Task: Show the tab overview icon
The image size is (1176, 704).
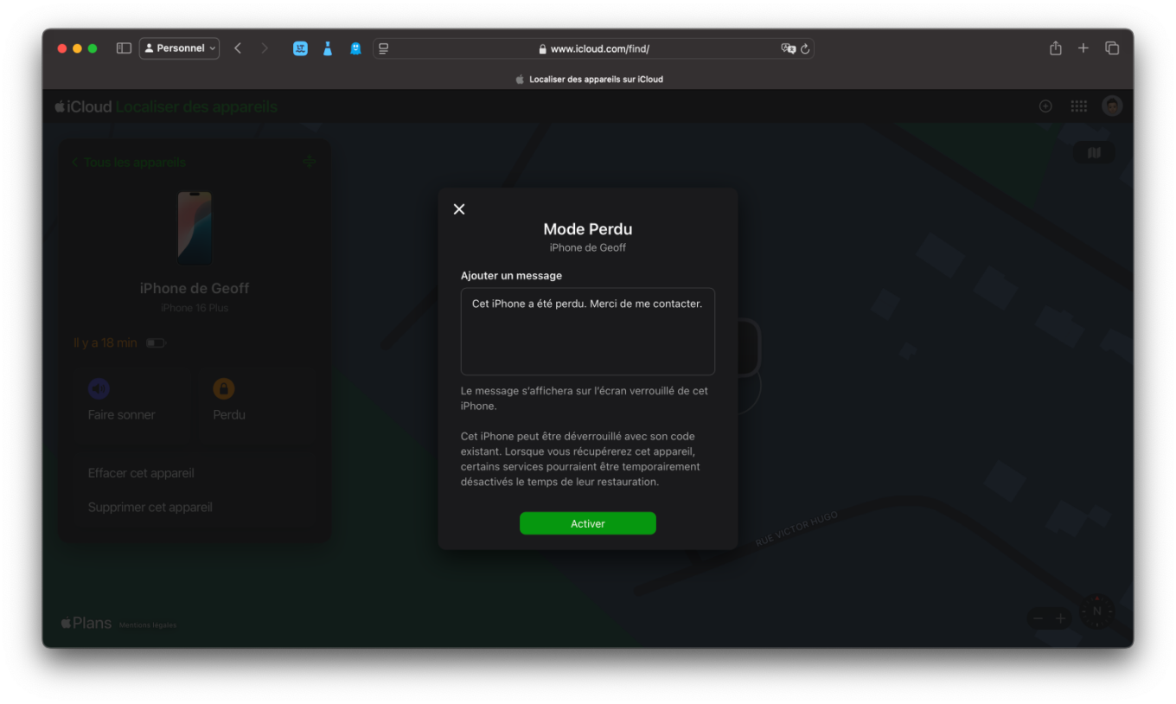Action: [1112, 48]
